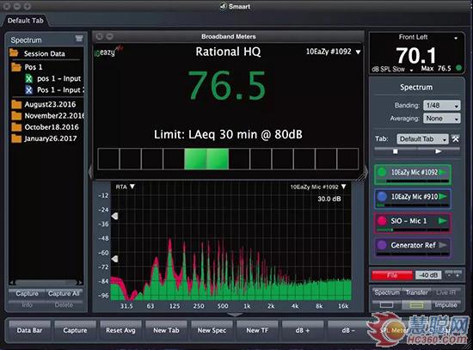
Task: Click the play triangle under Tab selector
Action: (x=439, y=151)
